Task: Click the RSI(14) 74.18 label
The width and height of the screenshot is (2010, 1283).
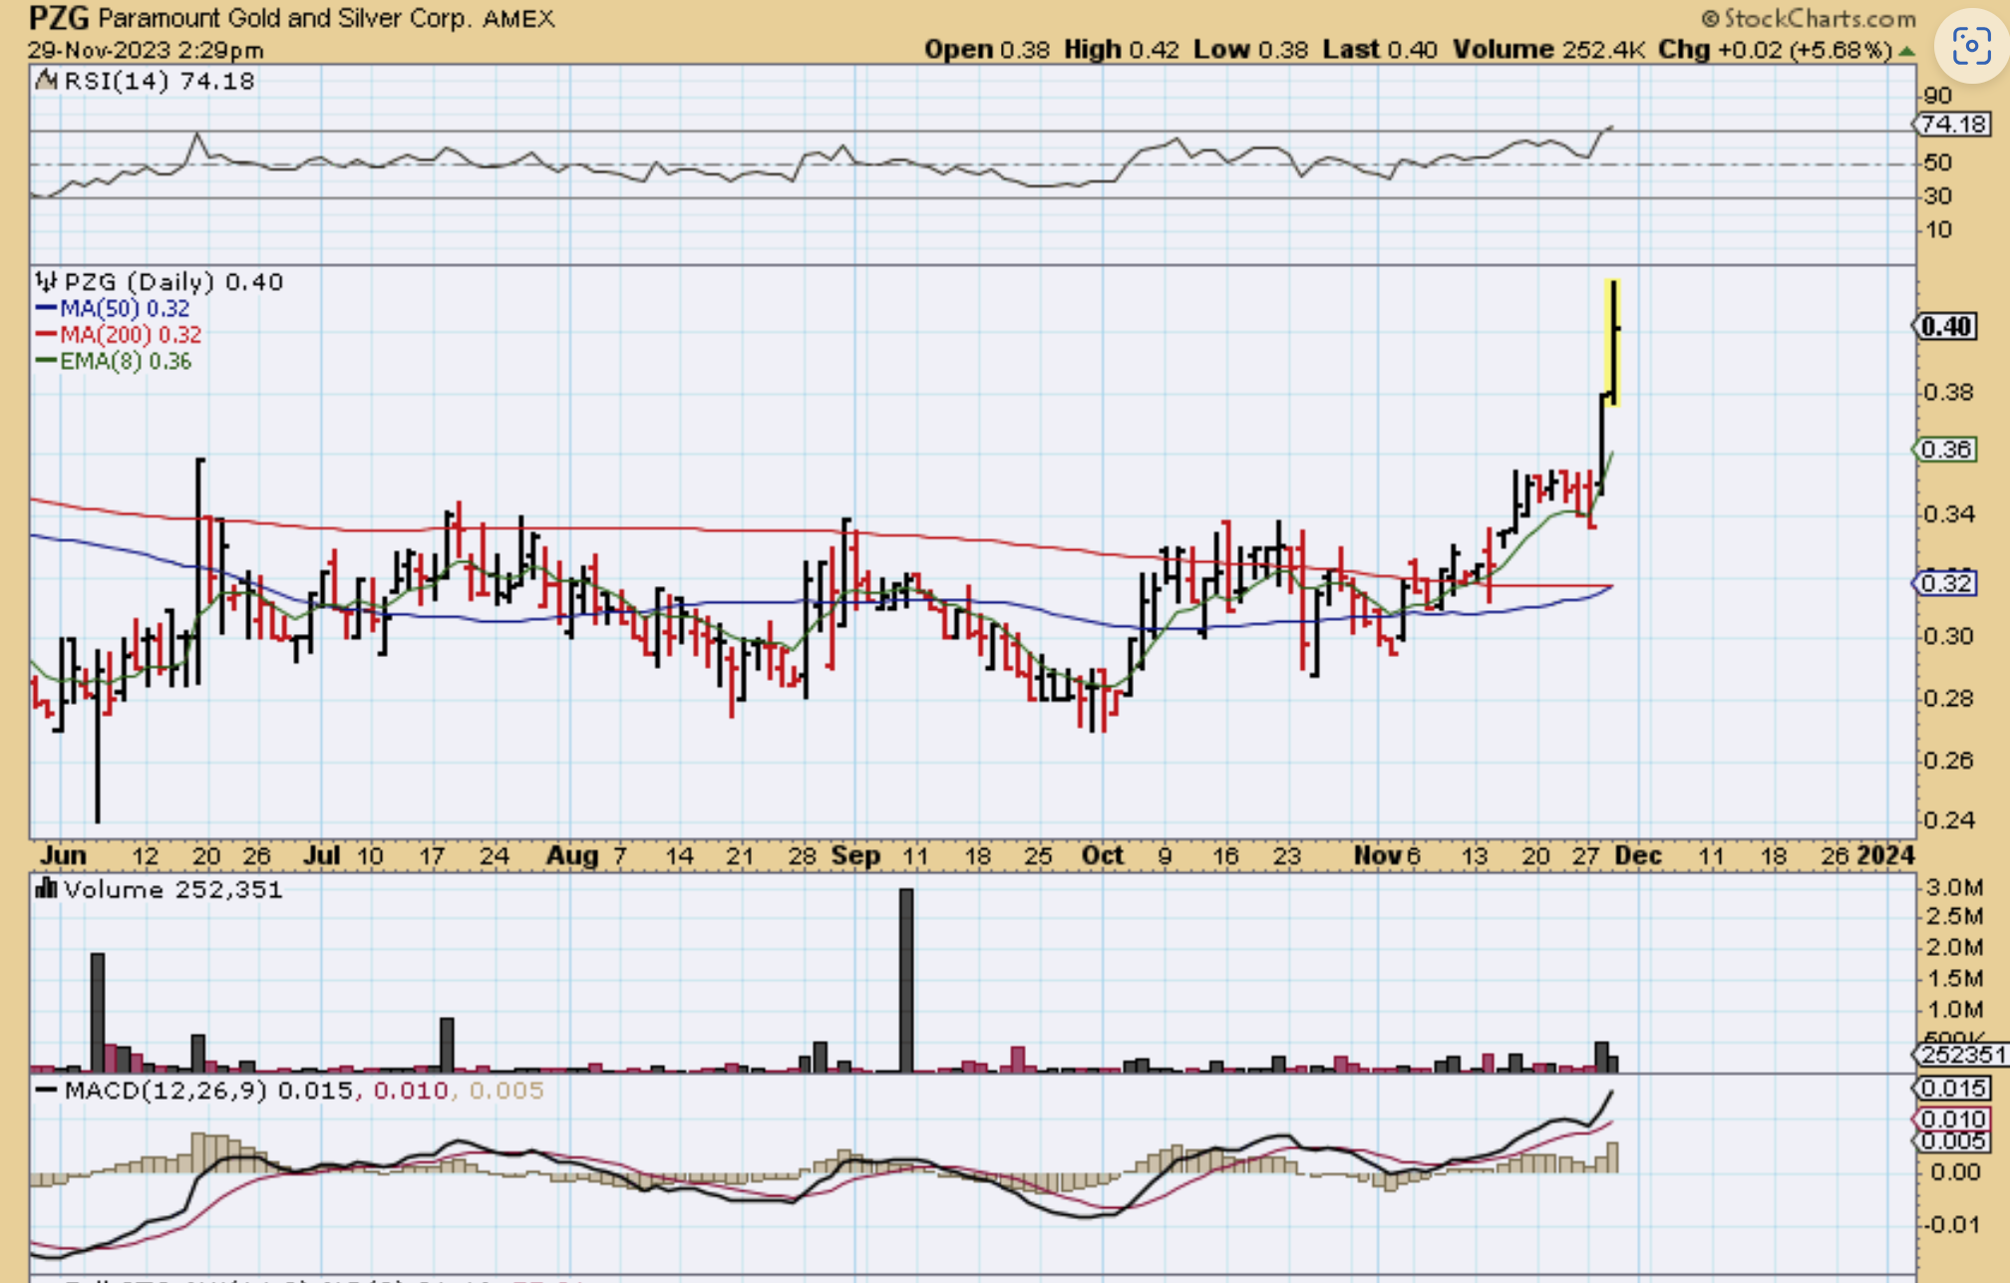Action: click(160, 81)
